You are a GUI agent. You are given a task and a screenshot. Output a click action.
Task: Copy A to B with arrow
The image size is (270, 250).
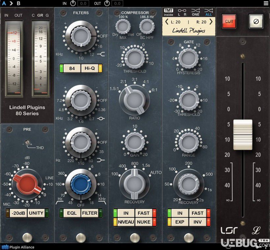[x=11, y=3]
